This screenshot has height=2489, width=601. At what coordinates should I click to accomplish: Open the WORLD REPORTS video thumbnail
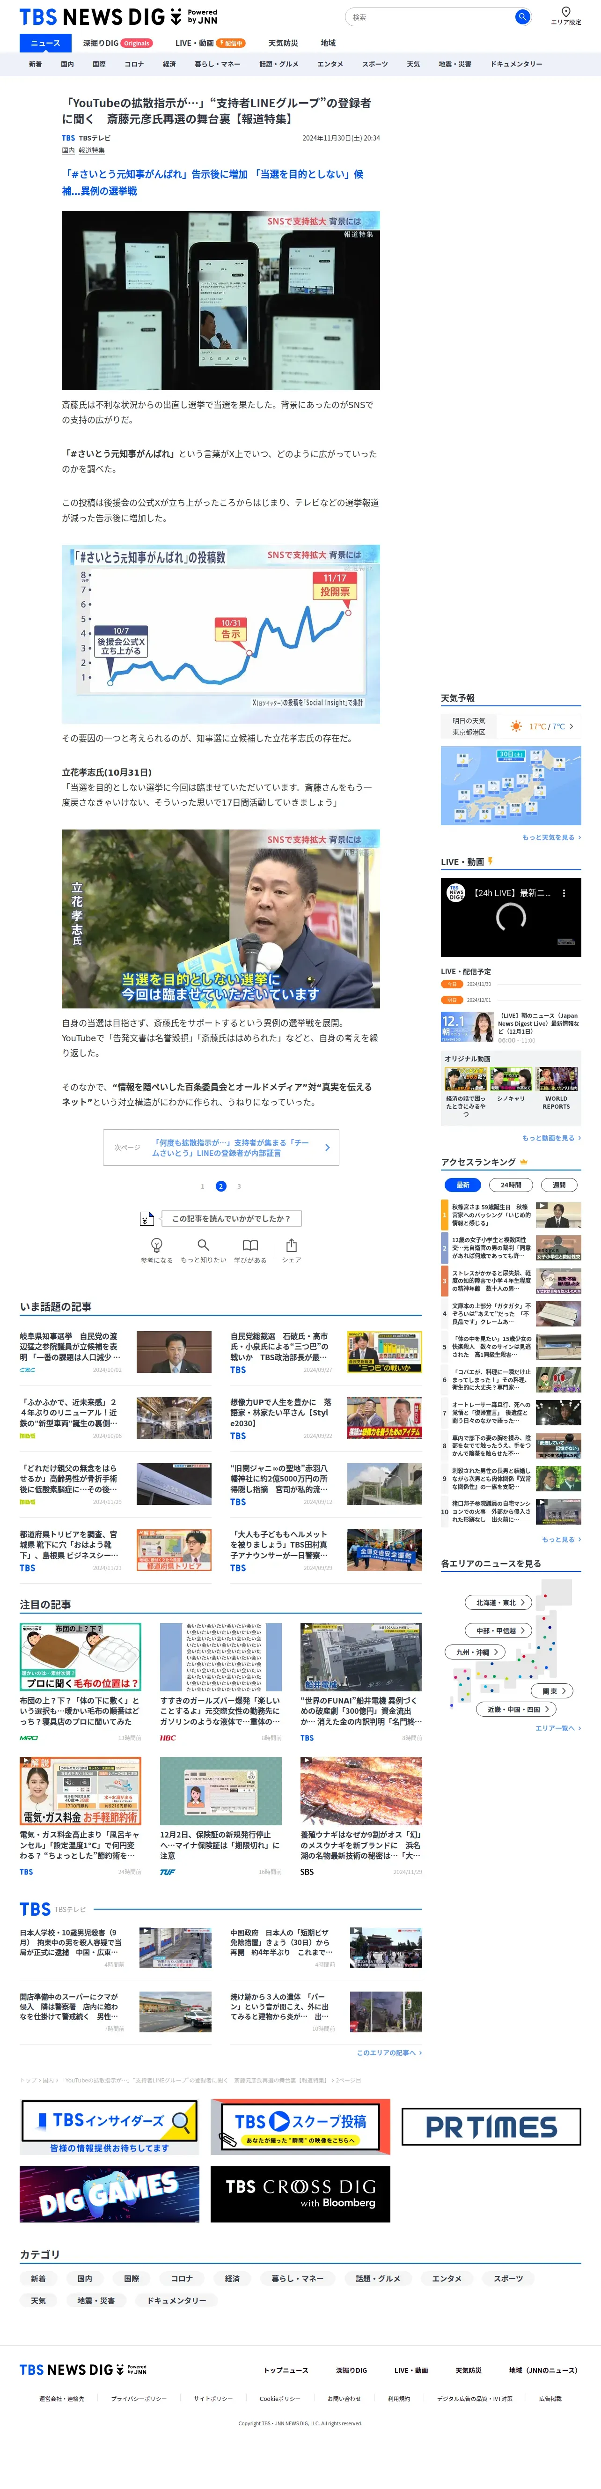[557, 1078]
